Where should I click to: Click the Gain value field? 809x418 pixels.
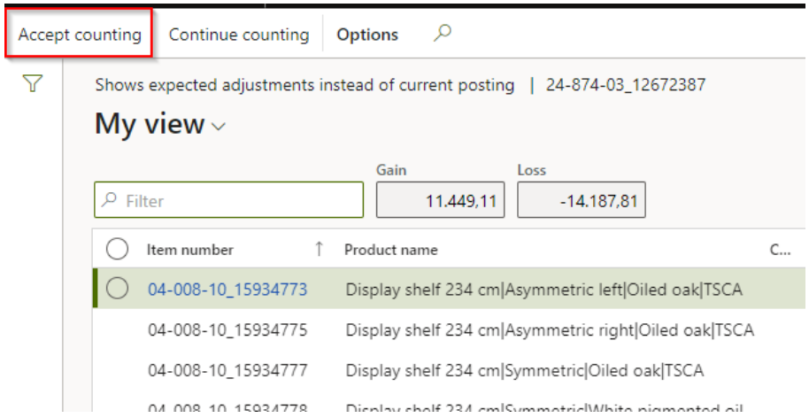(440, 200)
